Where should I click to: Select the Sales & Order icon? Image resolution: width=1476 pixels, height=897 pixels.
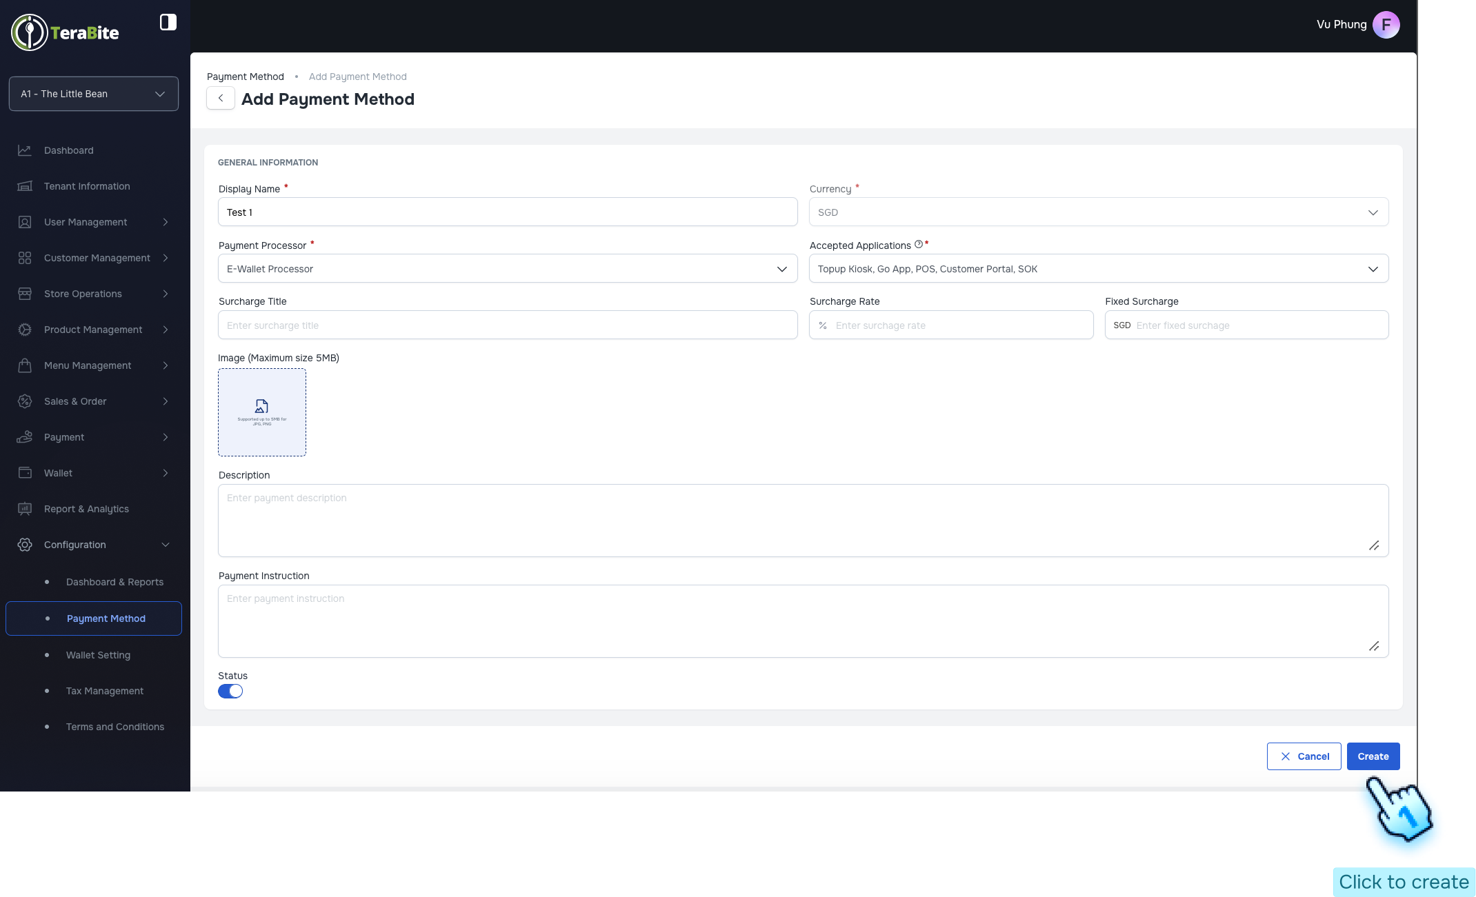(x=25, y=401)
